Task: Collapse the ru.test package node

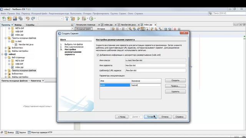Action: click(x=9, y=41)
